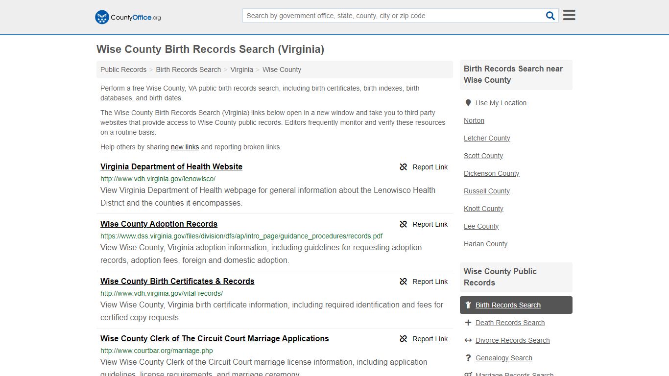669x376 pixels.
Task: Click the broken-link icon beside Virginia Department of Health Website
Action: pyautogui.click(x=404, y=167)
